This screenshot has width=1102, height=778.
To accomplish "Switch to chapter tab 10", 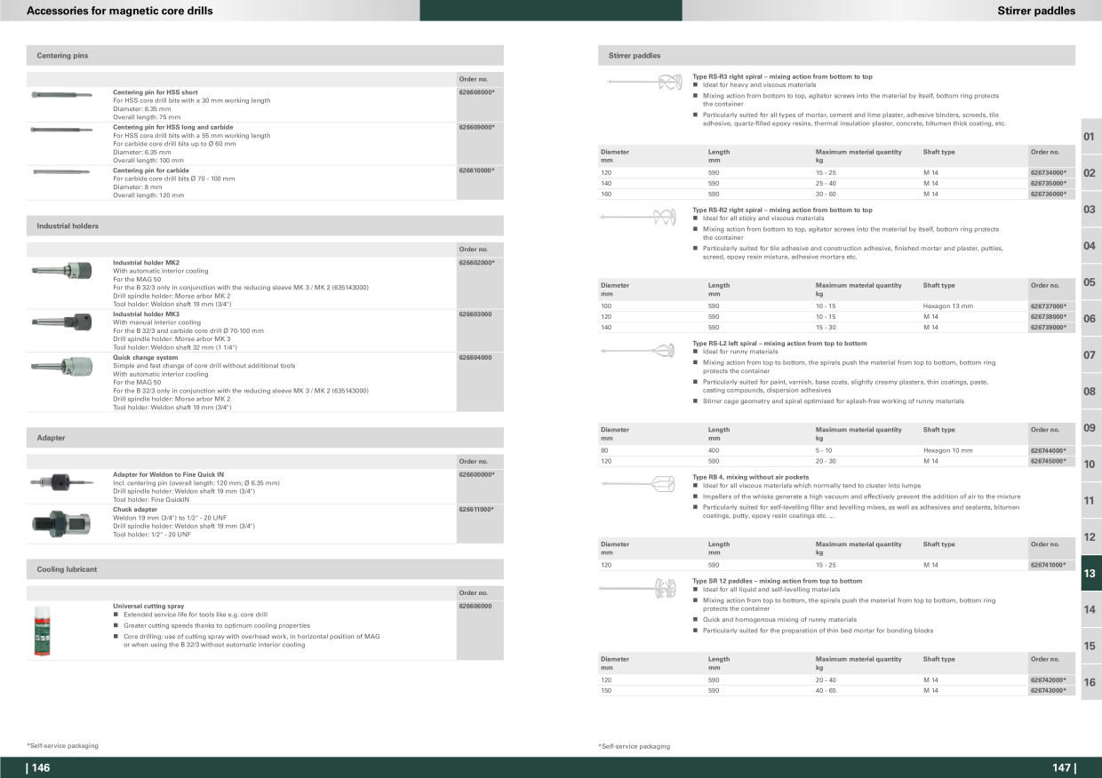I will click(1090, 464).
